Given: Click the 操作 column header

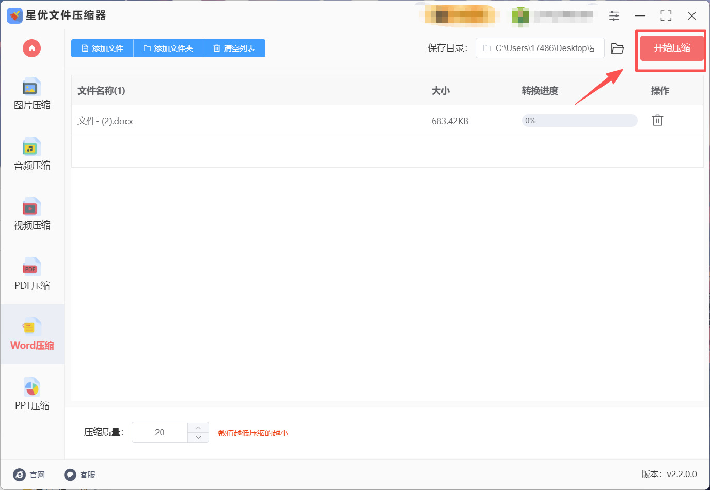Looking at the screenshot, I should click(660, 91).
